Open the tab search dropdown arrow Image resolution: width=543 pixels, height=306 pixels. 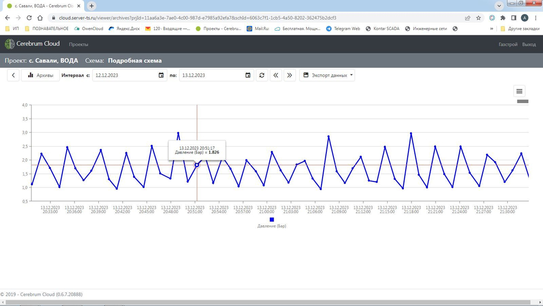[499, 6]
